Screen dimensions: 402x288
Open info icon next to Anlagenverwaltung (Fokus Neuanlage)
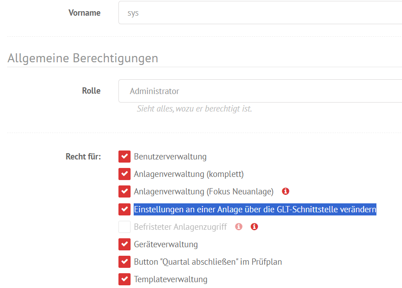(x=285, y=191)
